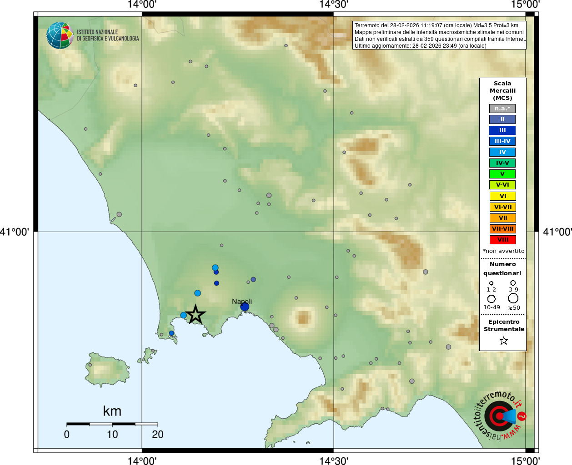Select the orange VII intensity swatch
This screenshot has width=572, height=465.
502,218
